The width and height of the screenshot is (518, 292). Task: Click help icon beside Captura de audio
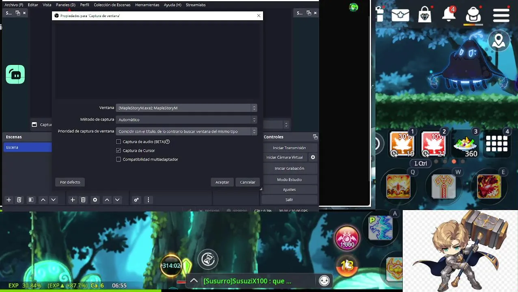(x=167, y=142)
